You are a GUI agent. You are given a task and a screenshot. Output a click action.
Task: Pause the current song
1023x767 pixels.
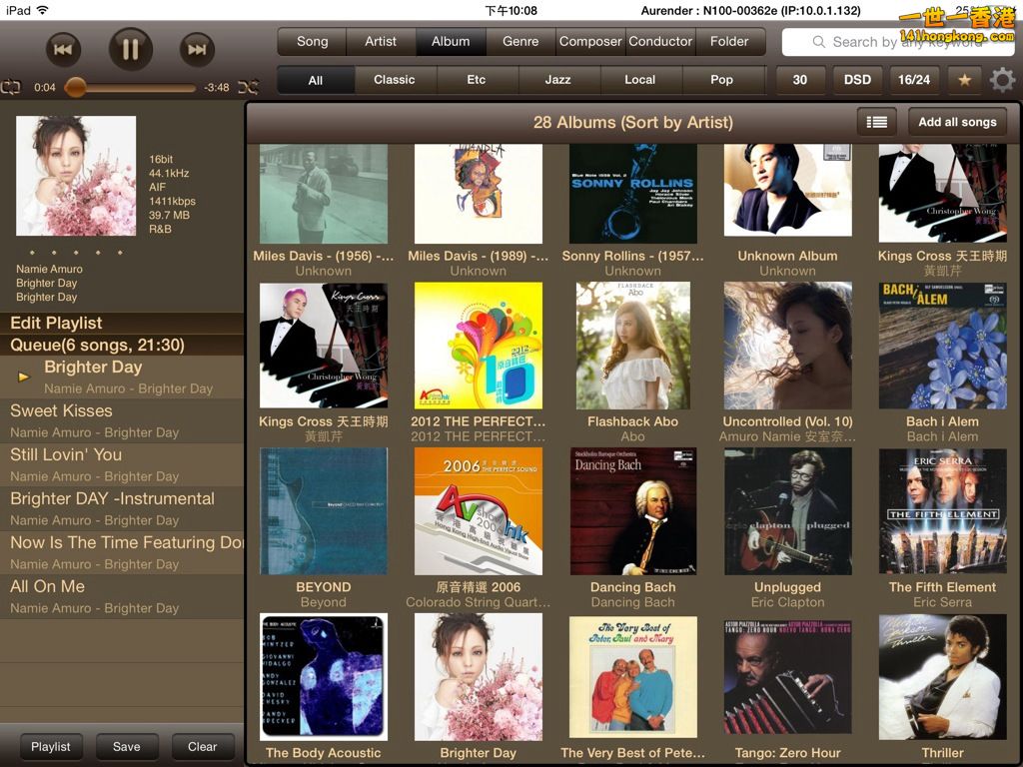pyautogui.click(x=131, y=49)
